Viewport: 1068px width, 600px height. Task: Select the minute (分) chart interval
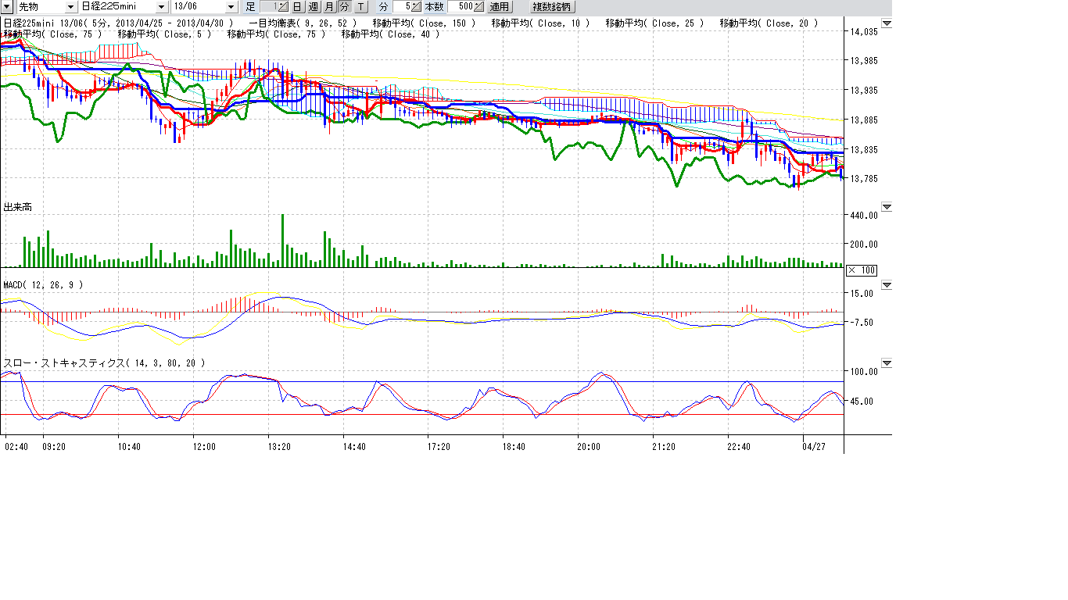[x=344, y=7]
